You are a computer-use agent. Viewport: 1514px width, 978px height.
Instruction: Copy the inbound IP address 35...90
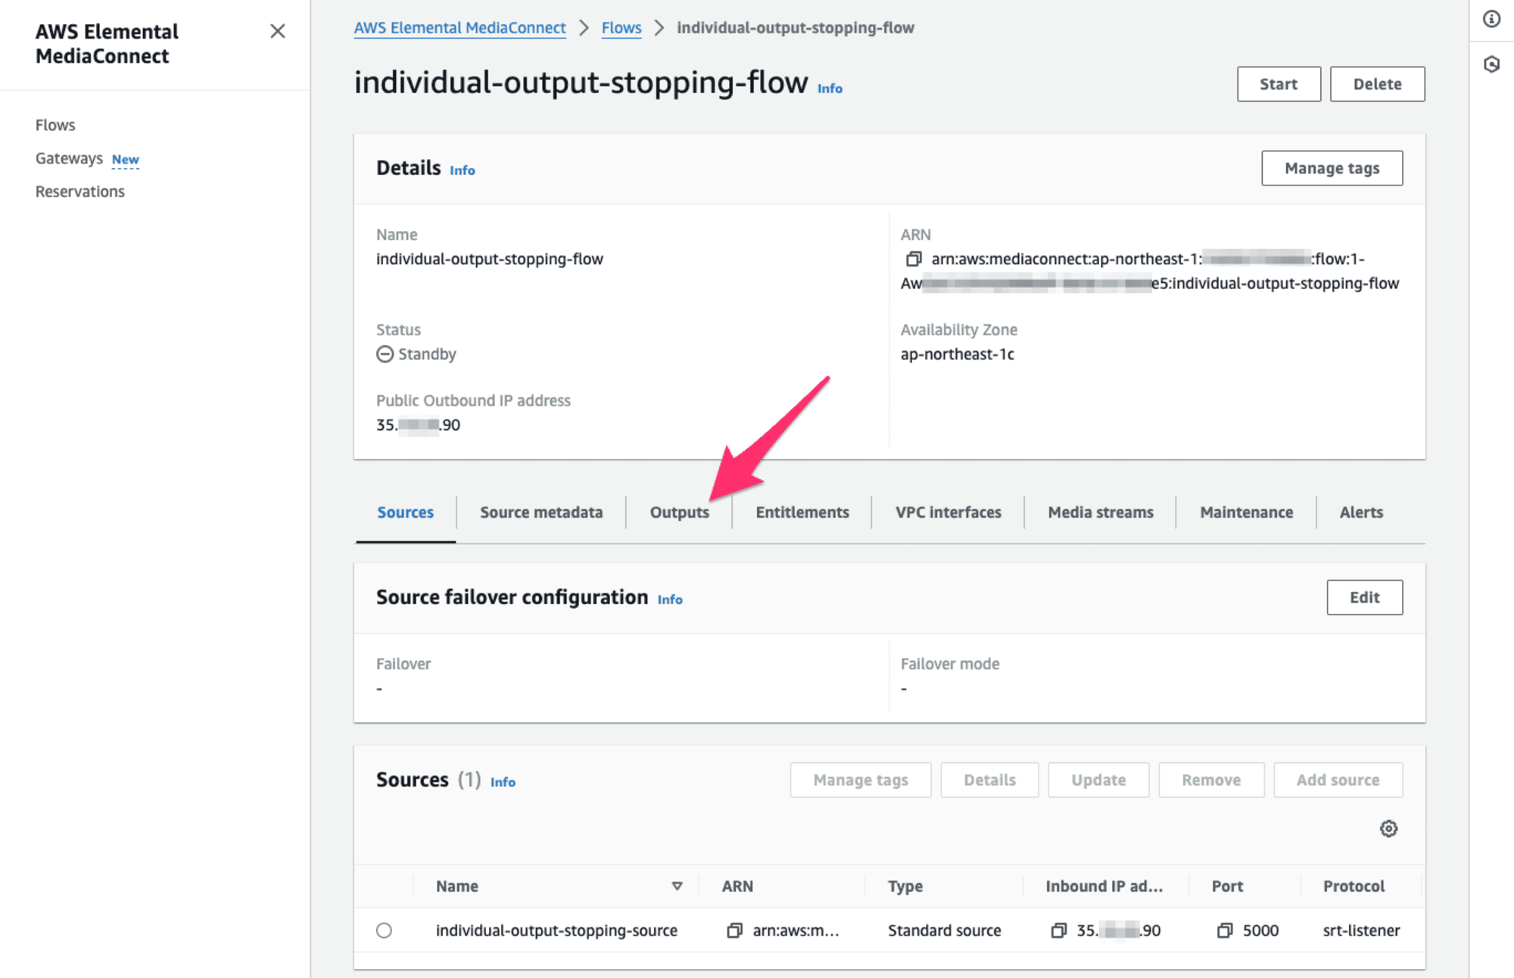coord(1058,930)
